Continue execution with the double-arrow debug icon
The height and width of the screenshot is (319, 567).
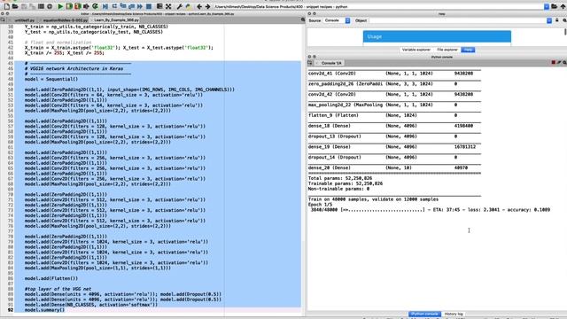coord(140,6)
